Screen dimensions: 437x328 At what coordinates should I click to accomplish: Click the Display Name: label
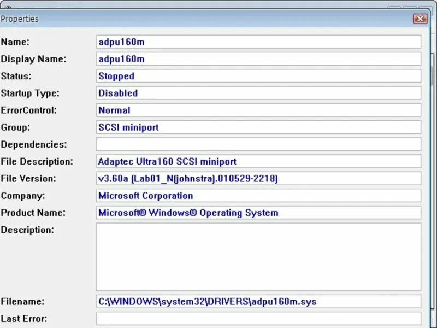pos(33,59)
